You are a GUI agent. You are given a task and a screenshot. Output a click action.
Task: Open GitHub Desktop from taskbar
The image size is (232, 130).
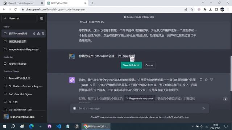click(49, 126)
